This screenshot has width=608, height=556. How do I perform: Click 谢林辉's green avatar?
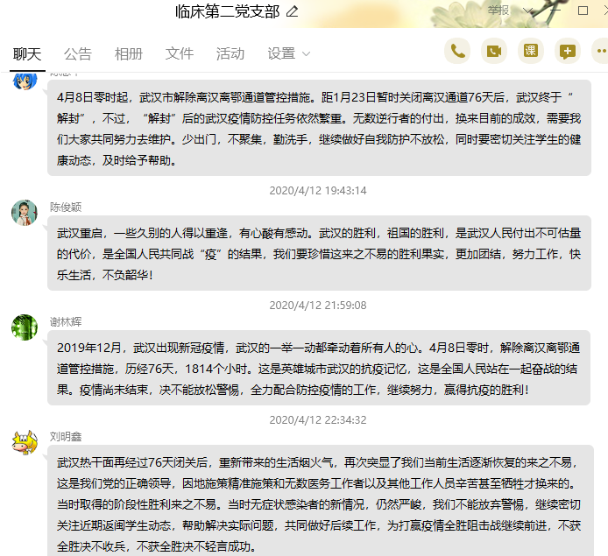coord(25,327)
